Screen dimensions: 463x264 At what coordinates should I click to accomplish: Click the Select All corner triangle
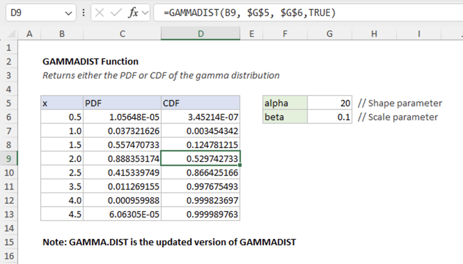(x=11, y=34)
